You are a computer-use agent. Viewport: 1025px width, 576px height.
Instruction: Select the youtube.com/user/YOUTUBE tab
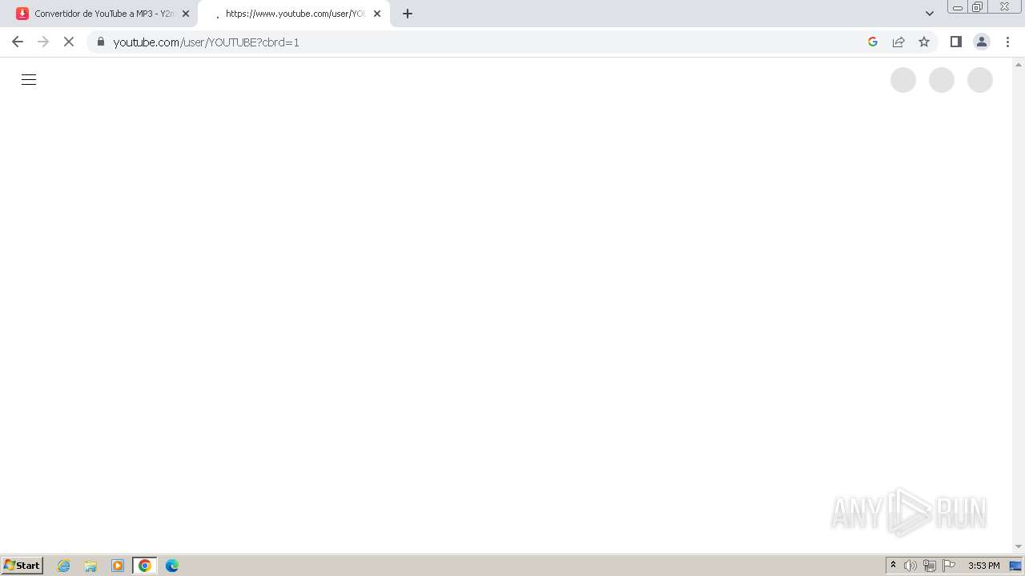click(x=294, y=14)
